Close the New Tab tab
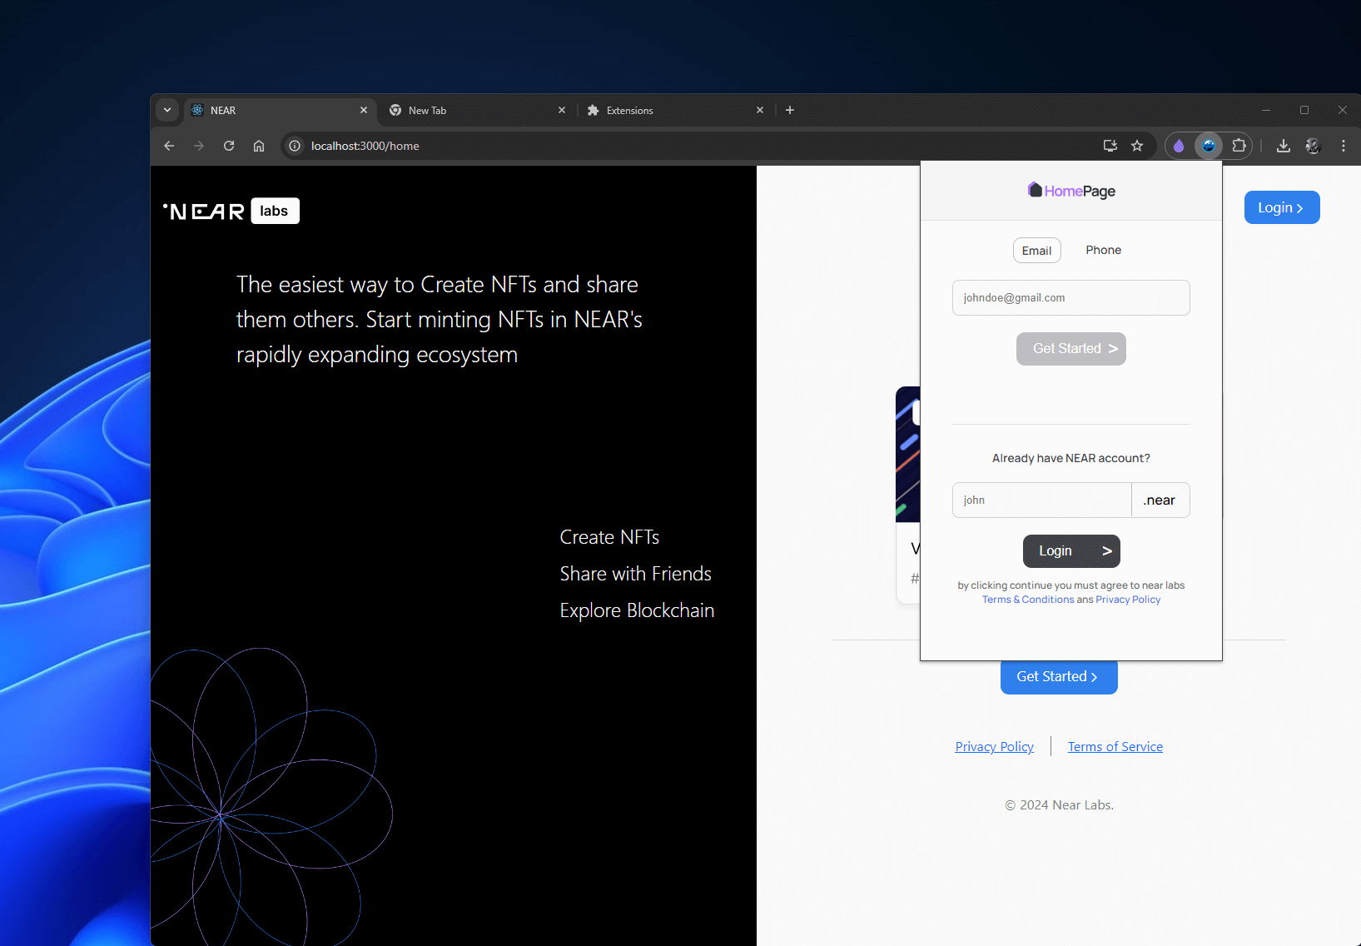This screenshot has height=946, width=1361. pyautogui.click(x=562, y=110)
